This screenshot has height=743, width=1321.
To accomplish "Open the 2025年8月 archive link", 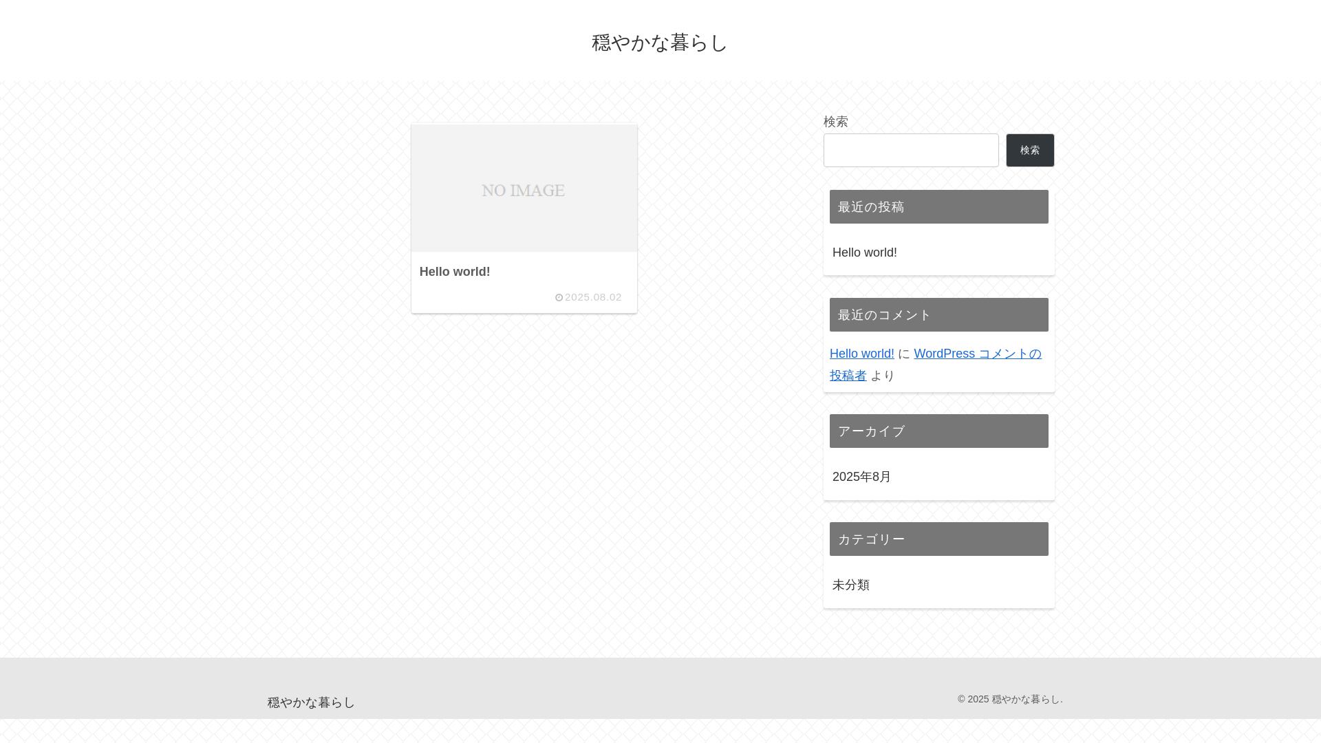I will tap(862, 477).
